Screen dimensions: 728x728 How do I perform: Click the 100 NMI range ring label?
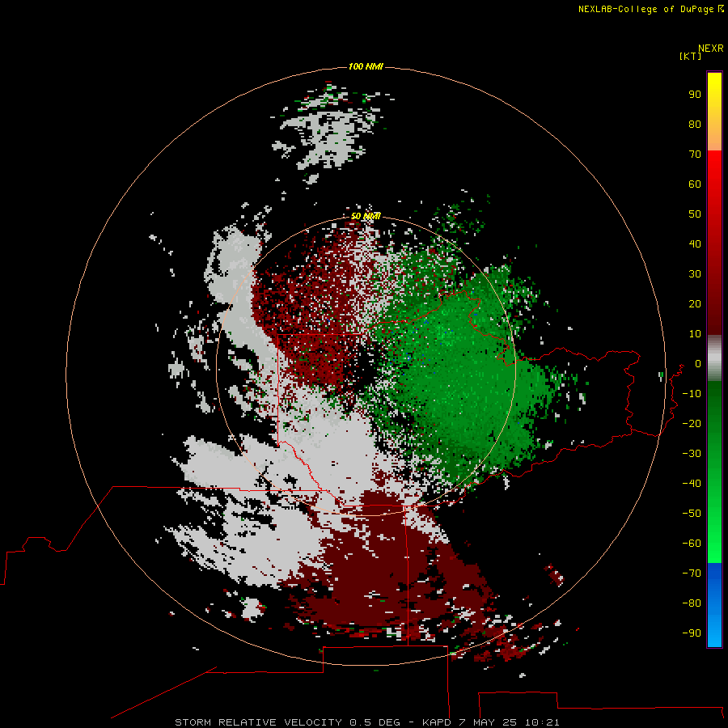click(x=366, y=66)
